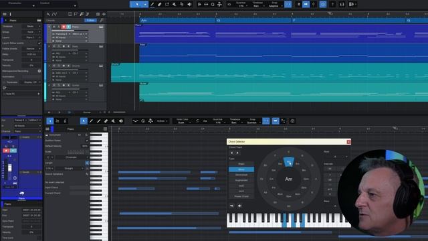
Task: Select the sus2 chord type
Action: point(241,186)
